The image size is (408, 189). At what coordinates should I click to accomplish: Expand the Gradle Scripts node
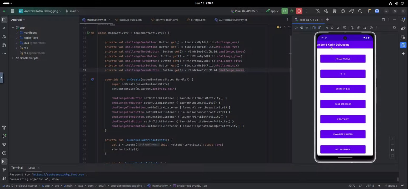[13, 58]
